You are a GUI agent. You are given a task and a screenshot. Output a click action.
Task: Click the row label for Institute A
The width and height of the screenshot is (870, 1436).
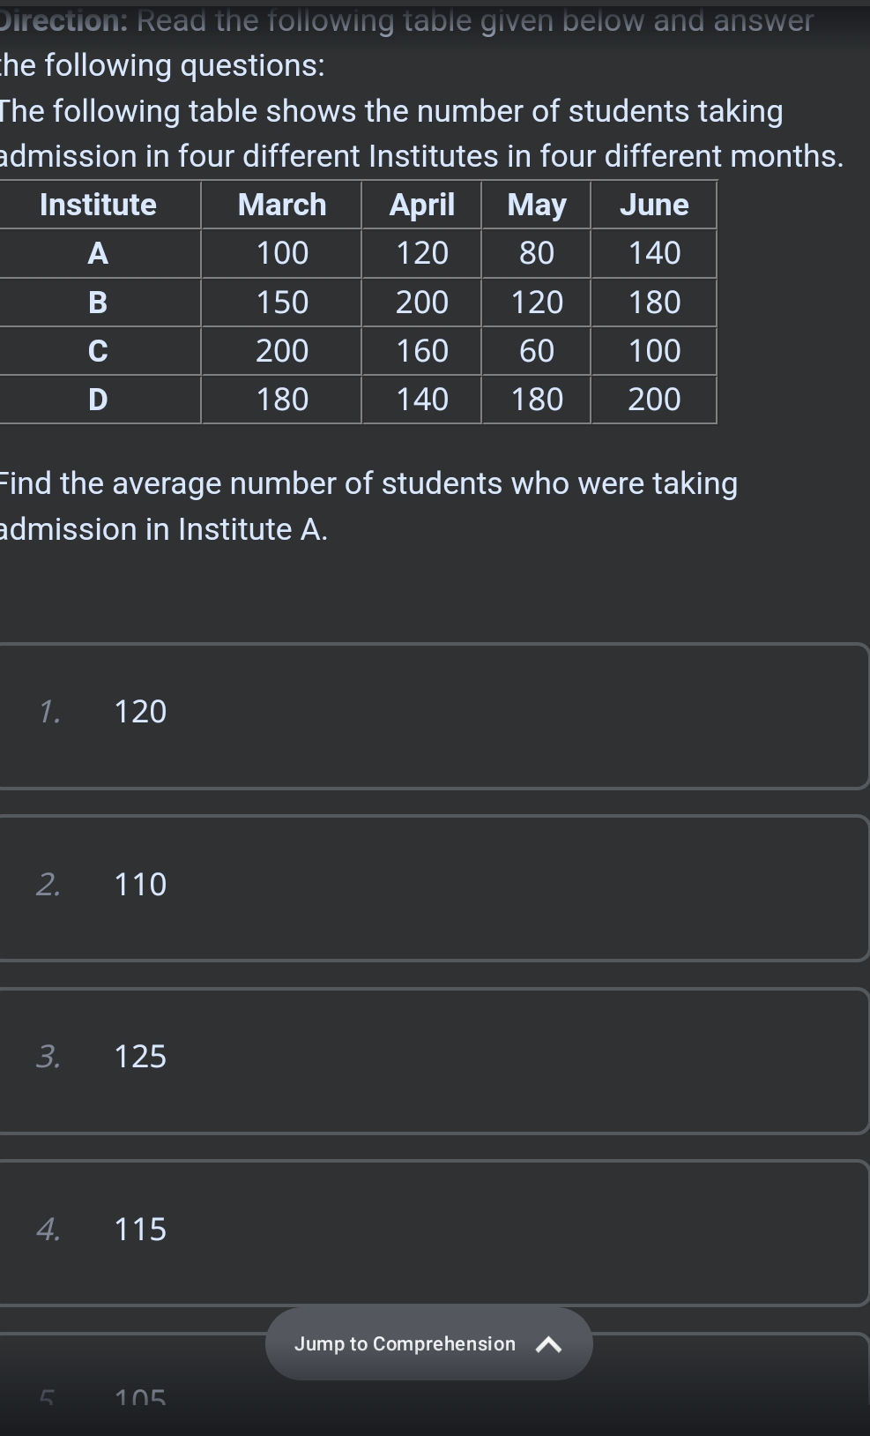pos(97,253)
